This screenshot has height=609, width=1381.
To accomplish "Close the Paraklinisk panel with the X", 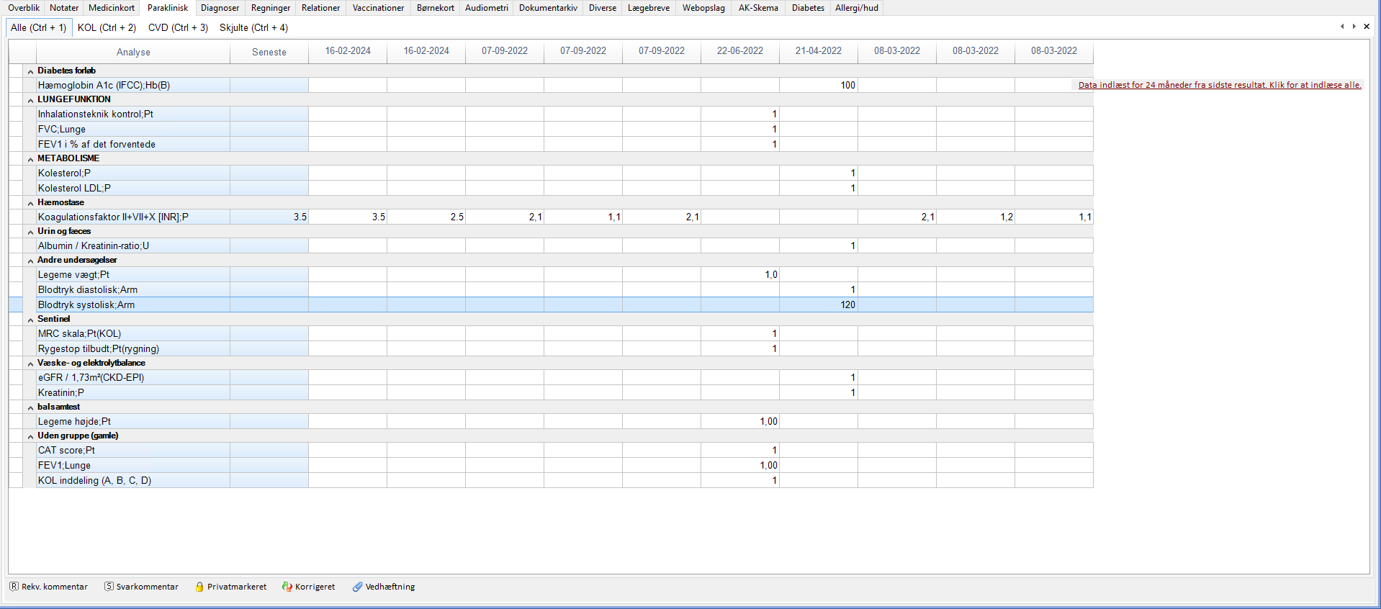I will [x=1366, y=27].
